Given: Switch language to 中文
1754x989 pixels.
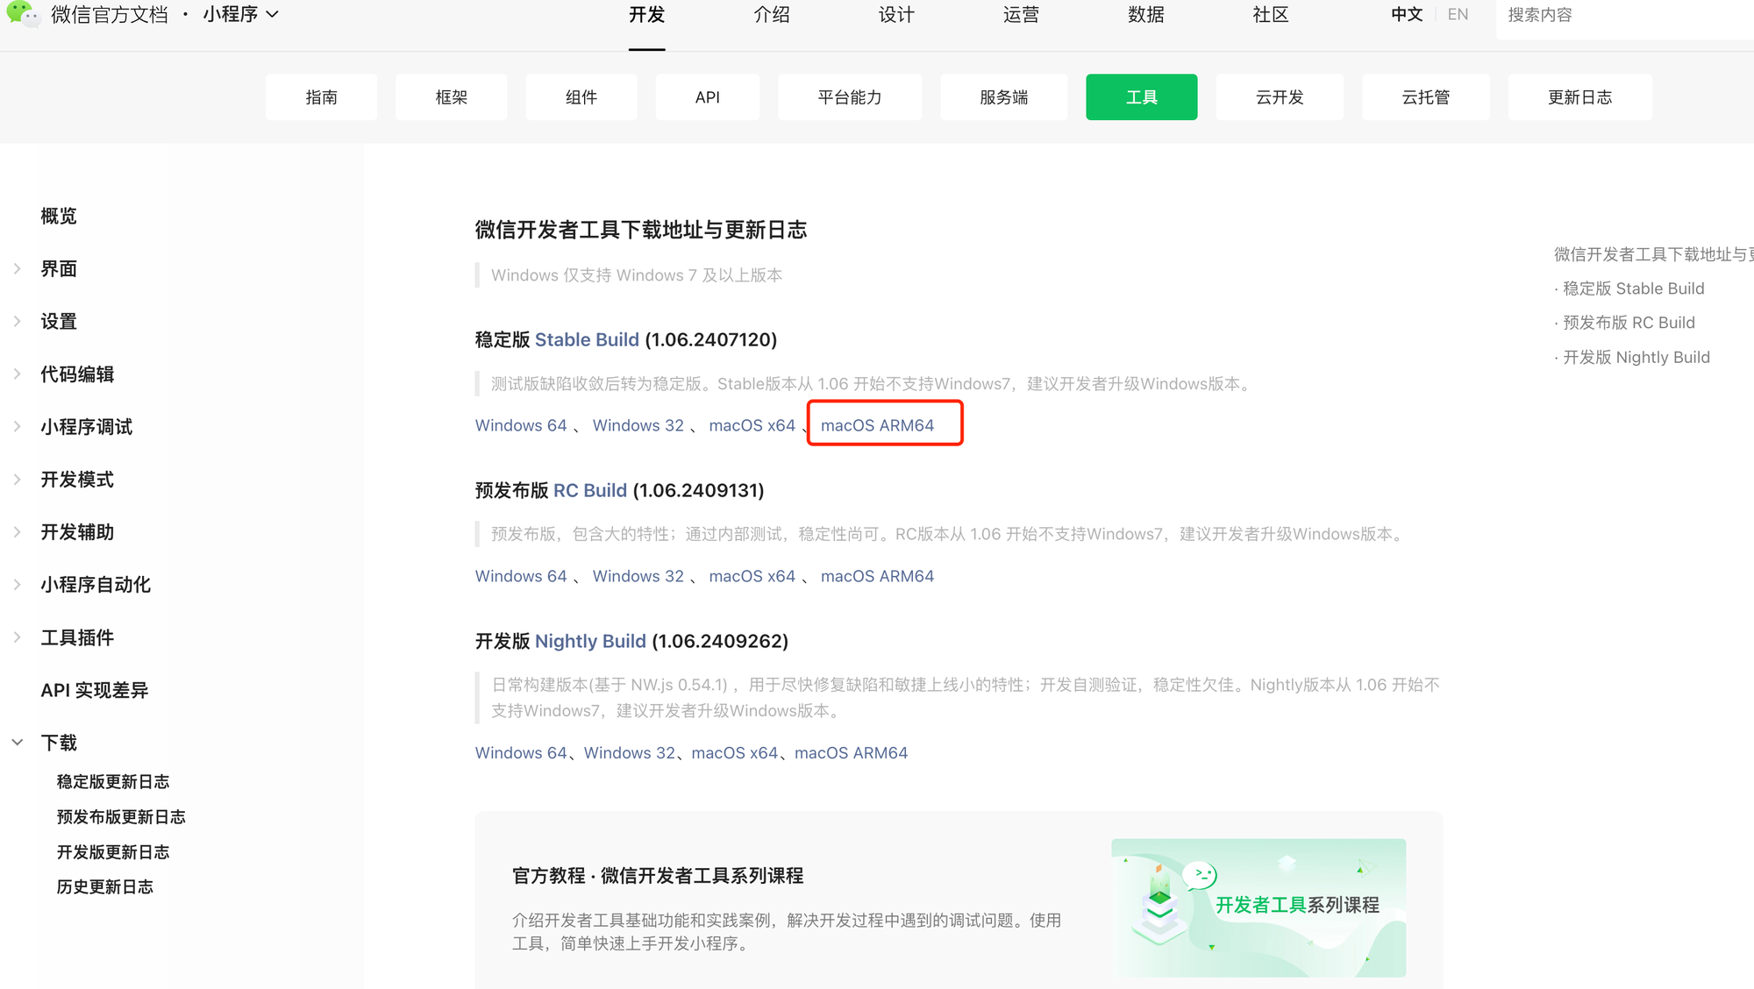Looking at the screenshot, I should click(1407, 14).
